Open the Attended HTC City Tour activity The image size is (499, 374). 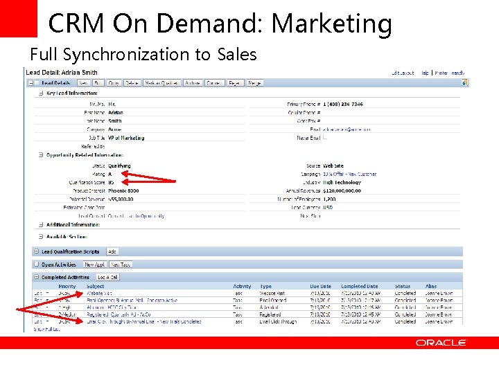(112, 308)
